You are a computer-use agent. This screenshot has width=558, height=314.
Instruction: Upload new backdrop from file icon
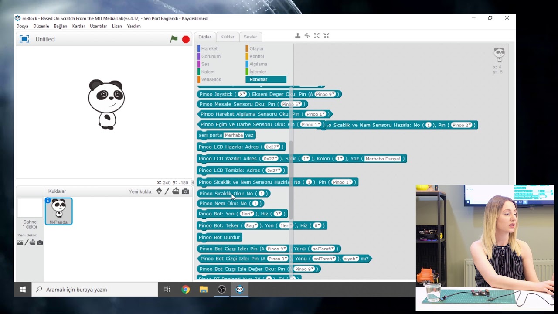pos(32,242)
